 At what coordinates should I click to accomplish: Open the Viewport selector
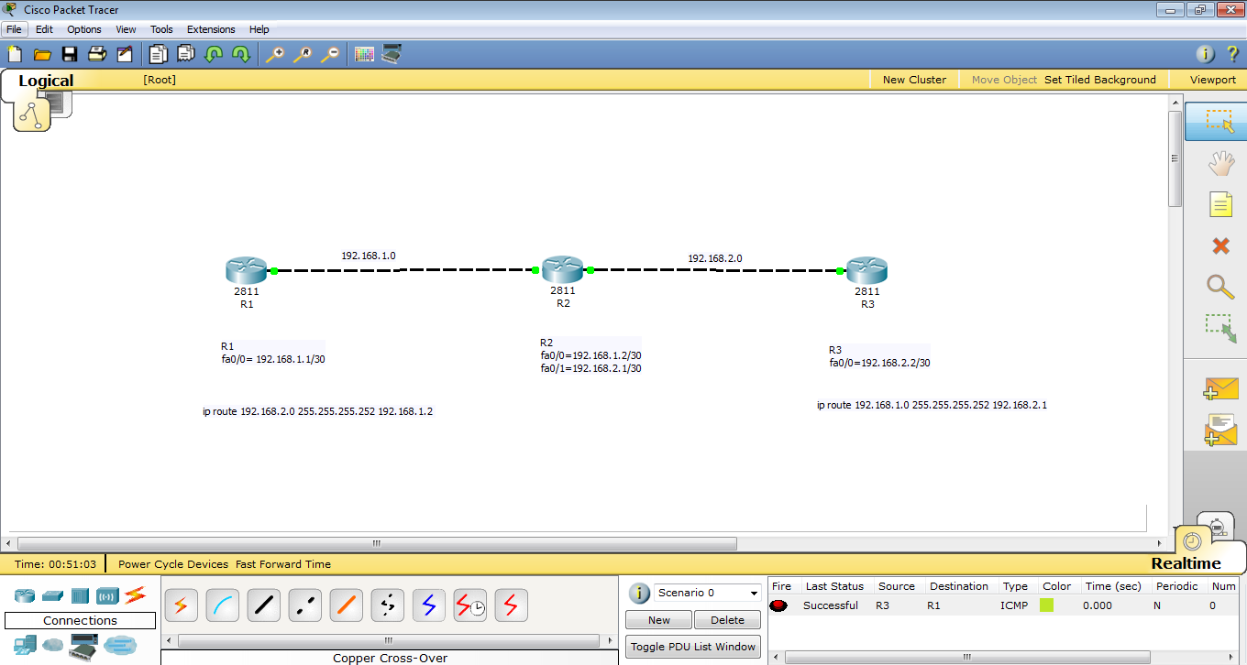coord(1212,79)
